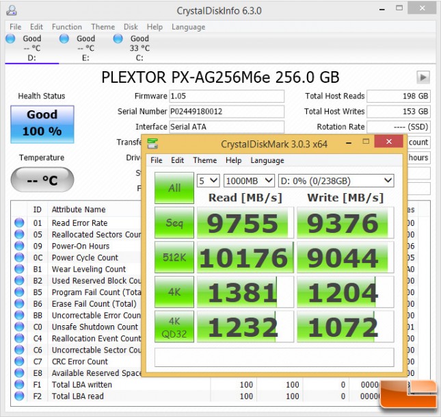
Task: Open Theme menu in CrystalDiskMark
Action: tap(204, 160)
